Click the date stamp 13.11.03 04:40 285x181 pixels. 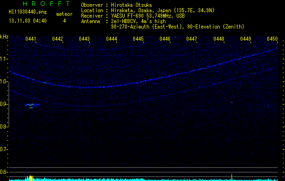pyautogui.click(x=28, y=21)
